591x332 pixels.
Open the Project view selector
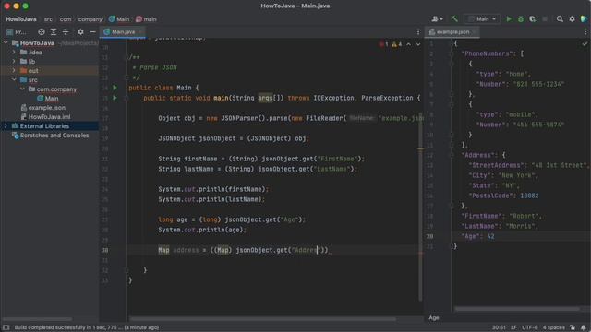17,32
